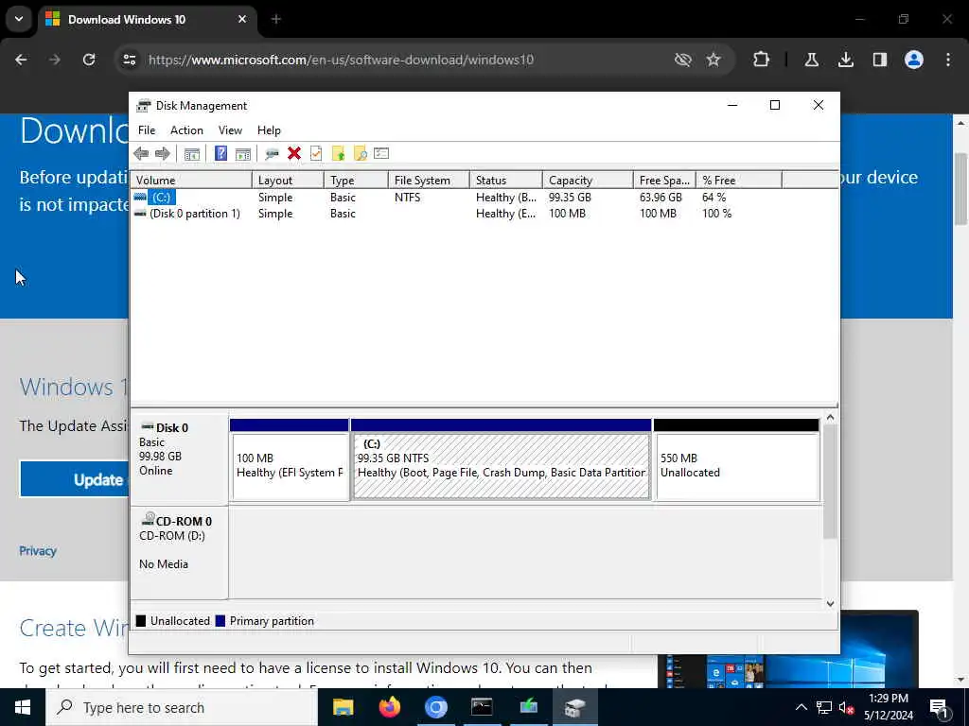This screenshot has width=969, height=726.
Task: Open File Explorer from the taskbar
Action: coord(343,707)
